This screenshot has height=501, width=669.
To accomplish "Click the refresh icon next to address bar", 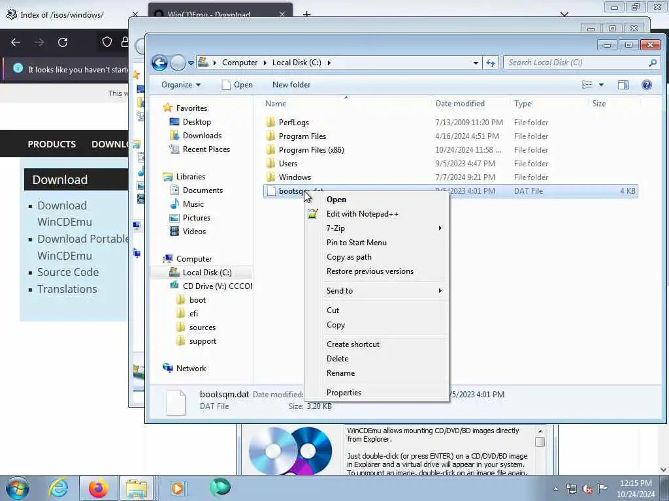I will pyautogui.click(x=491, y=63).
